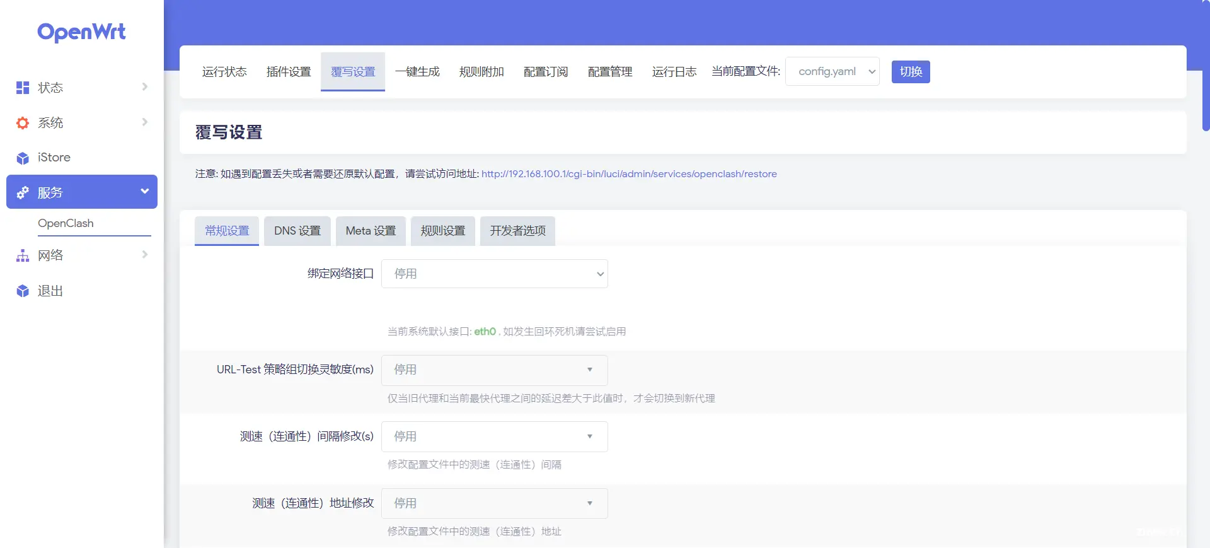Click the 服务 gears icon

[x=23, y=192]
